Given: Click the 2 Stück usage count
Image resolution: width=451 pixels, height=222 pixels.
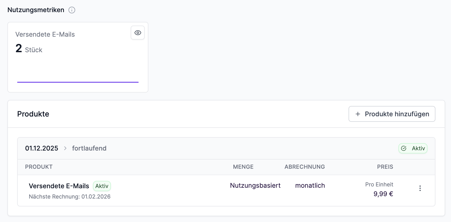Looking at the screenshot, I should point(29,49).
